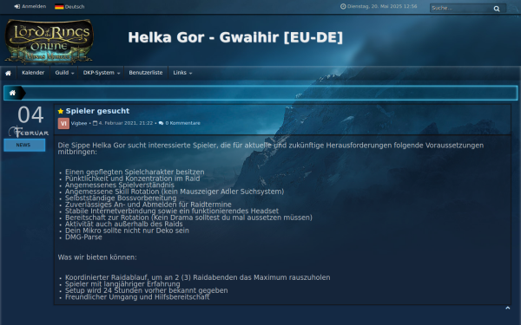
Task: Focus the Suche search field
Action: [x=460, y=8]
